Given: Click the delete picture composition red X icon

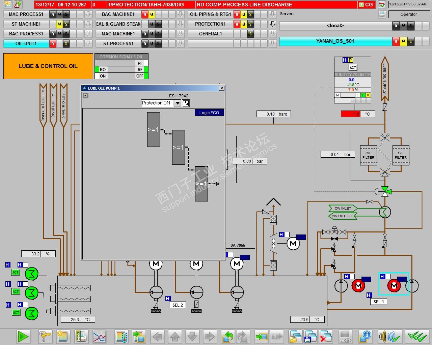Looking at the screenshot, I should click(326, 336).
